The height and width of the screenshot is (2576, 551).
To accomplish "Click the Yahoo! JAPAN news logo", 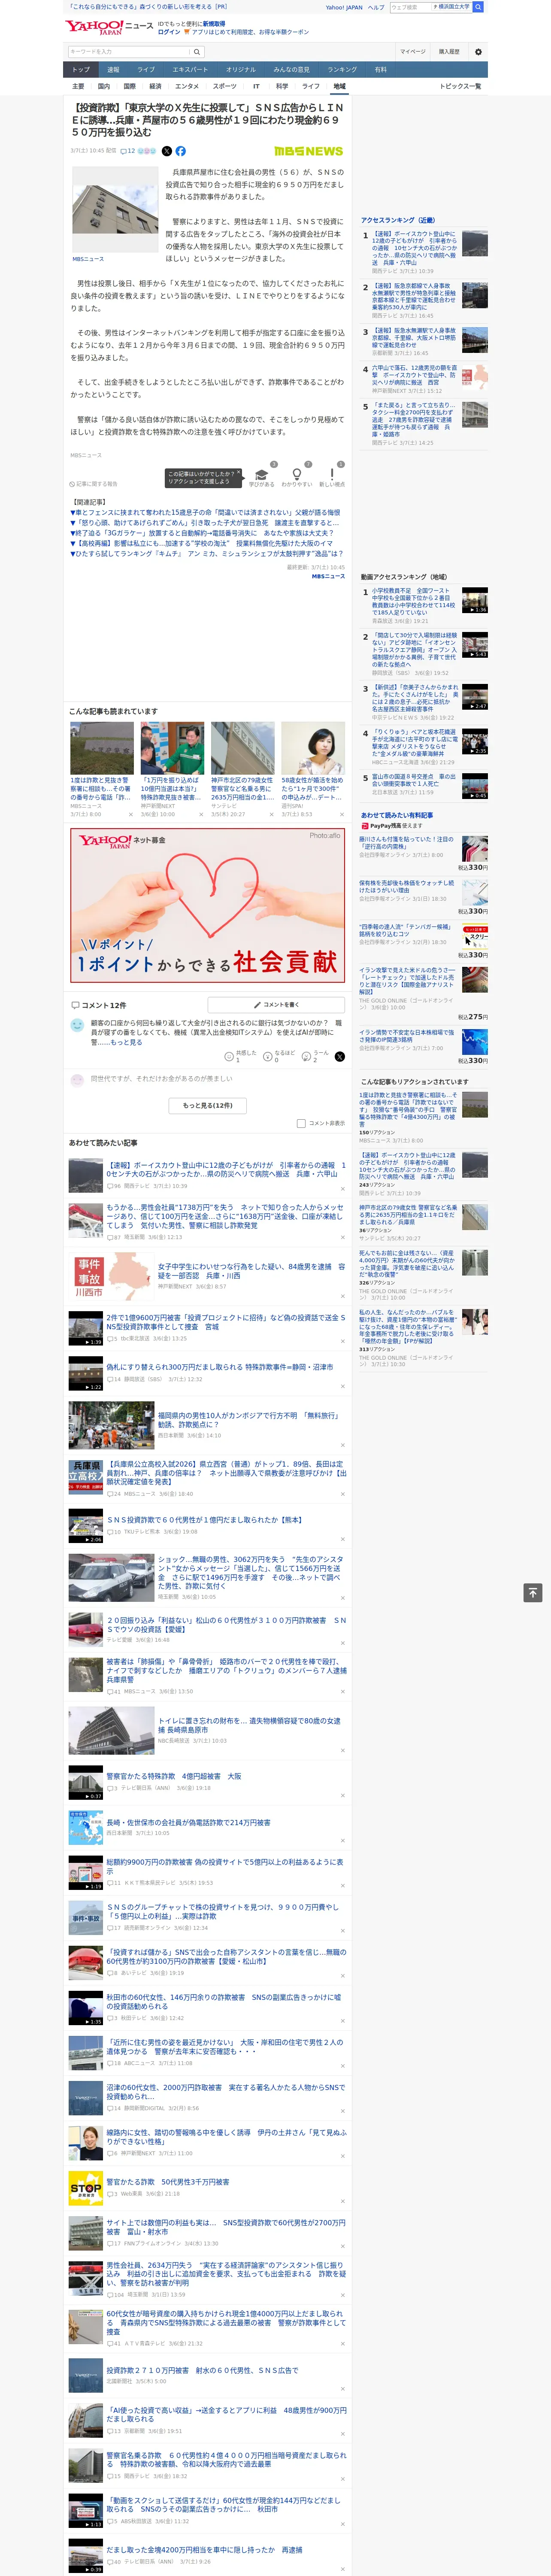I will [x=109, y=27].
